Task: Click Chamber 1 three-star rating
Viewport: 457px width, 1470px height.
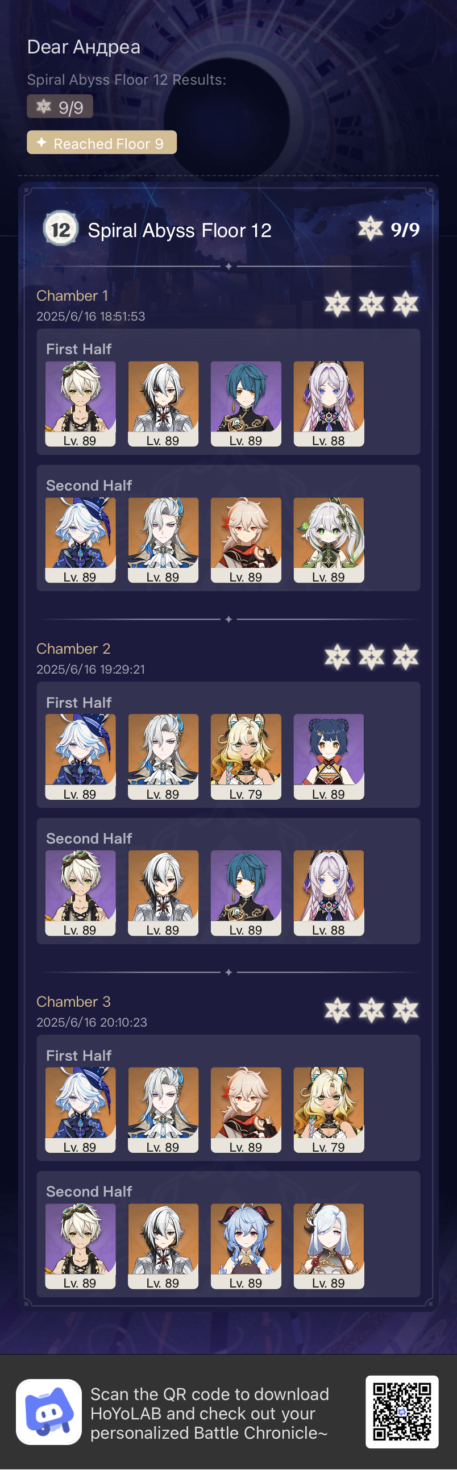Action: (x=371, y=304)
